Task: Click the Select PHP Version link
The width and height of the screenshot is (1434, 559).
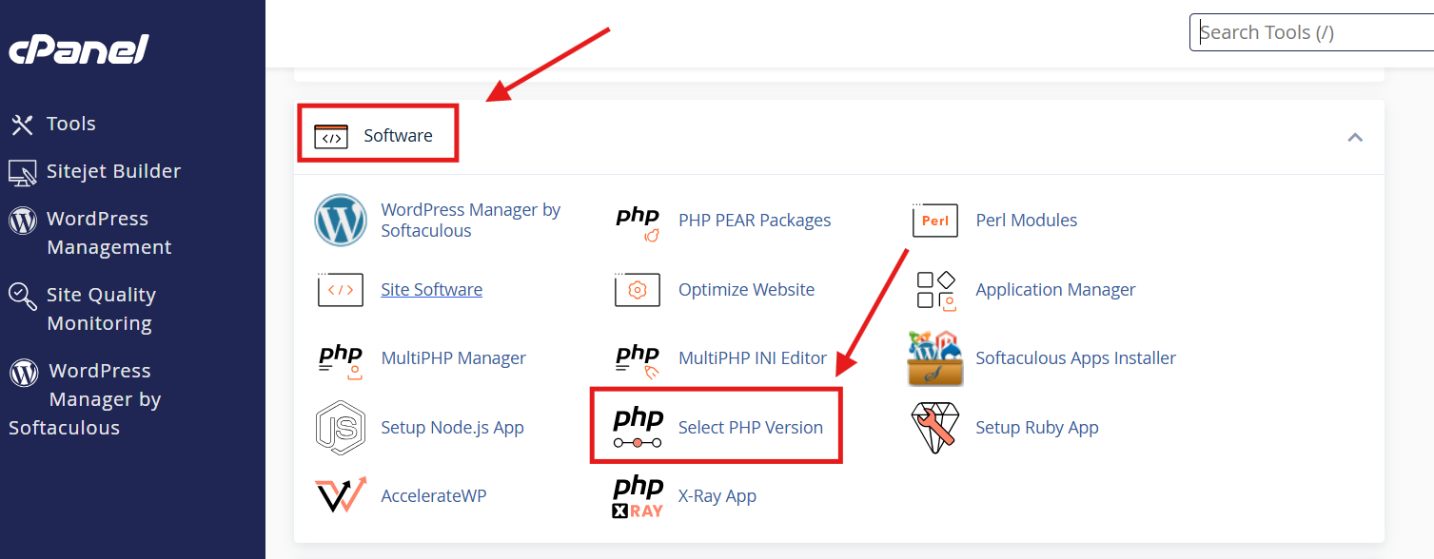Action: (750, 428)
